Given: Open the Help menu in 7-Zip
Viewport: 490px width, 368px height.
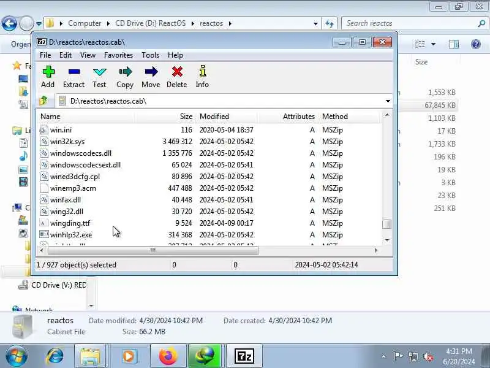Looking at the screenshot, I should click(x=175, y=55).
